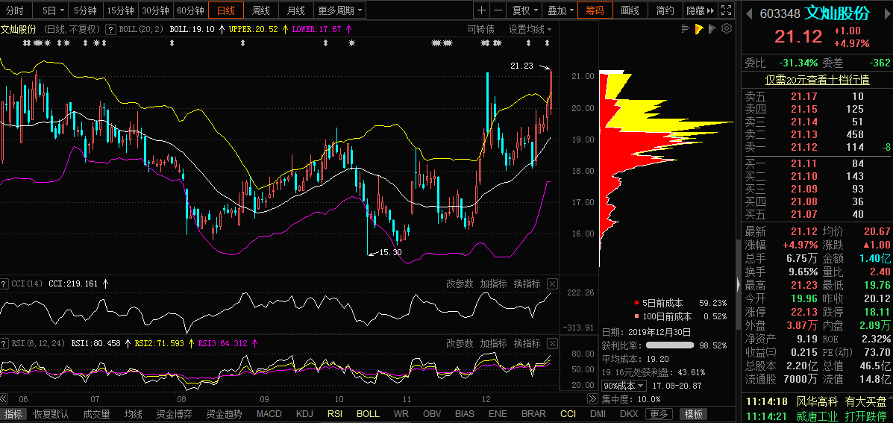Close the CCI indicator panel
Image resolution: width=893 pixels, height=423 pixels.
[x=552, y=284]
